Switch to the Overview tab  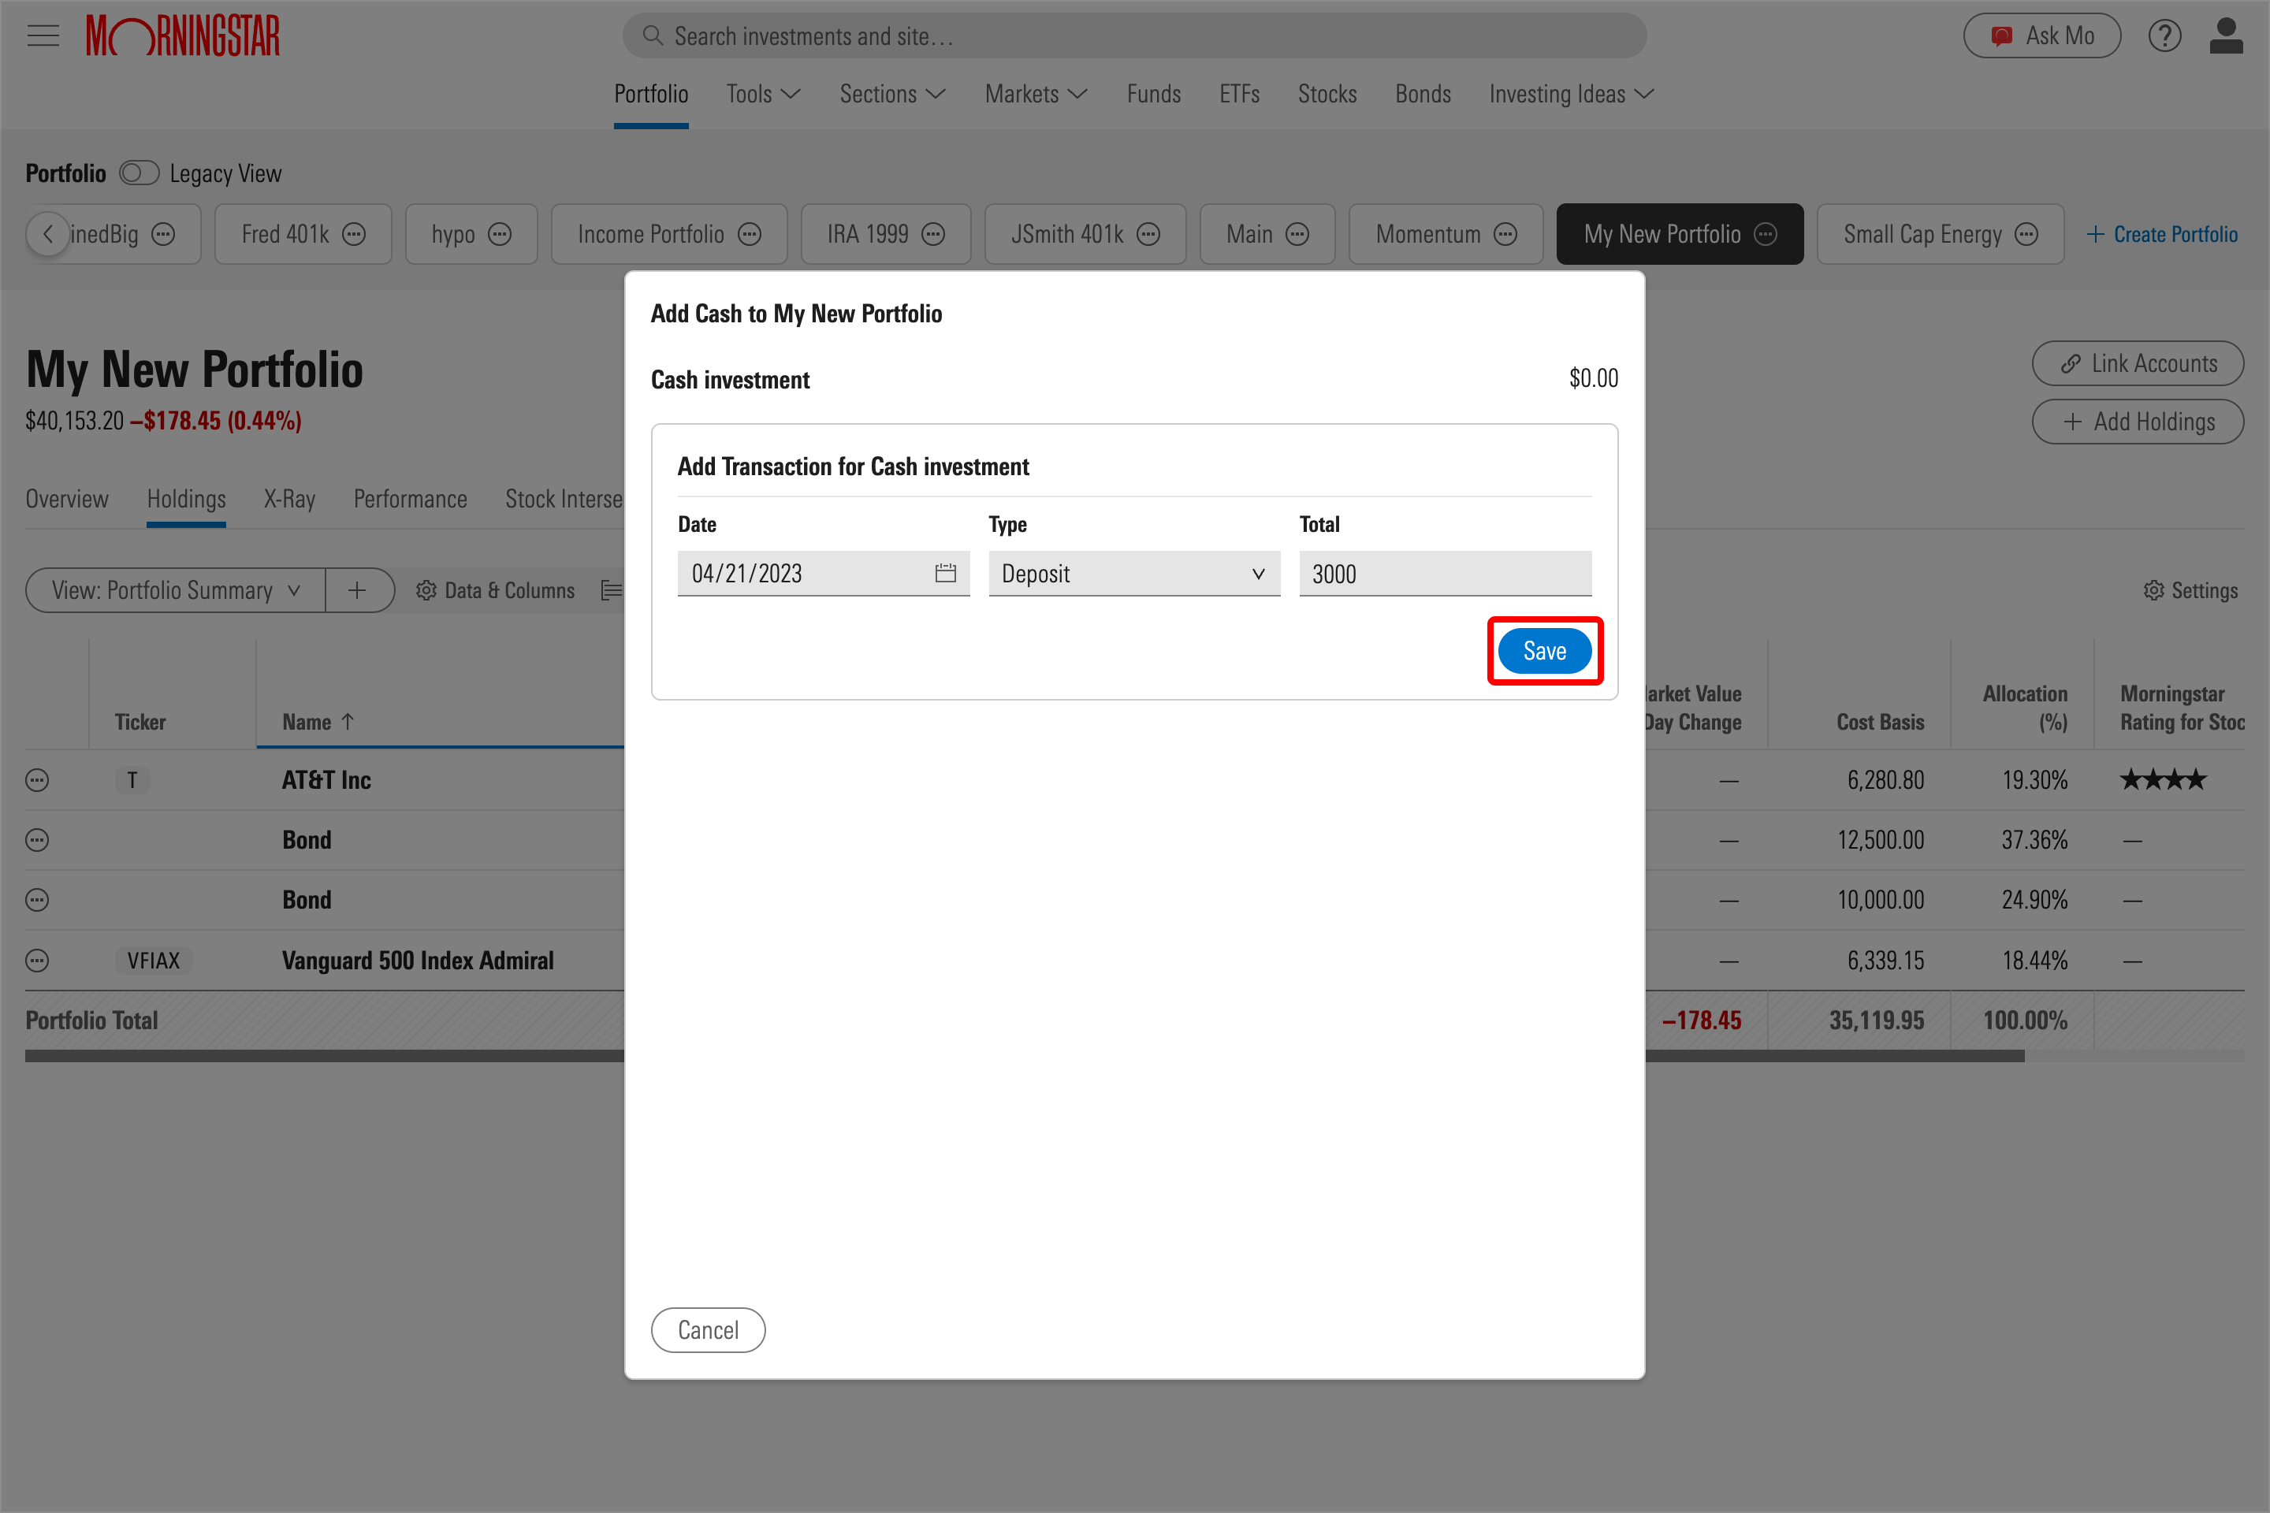pos(66,499)
